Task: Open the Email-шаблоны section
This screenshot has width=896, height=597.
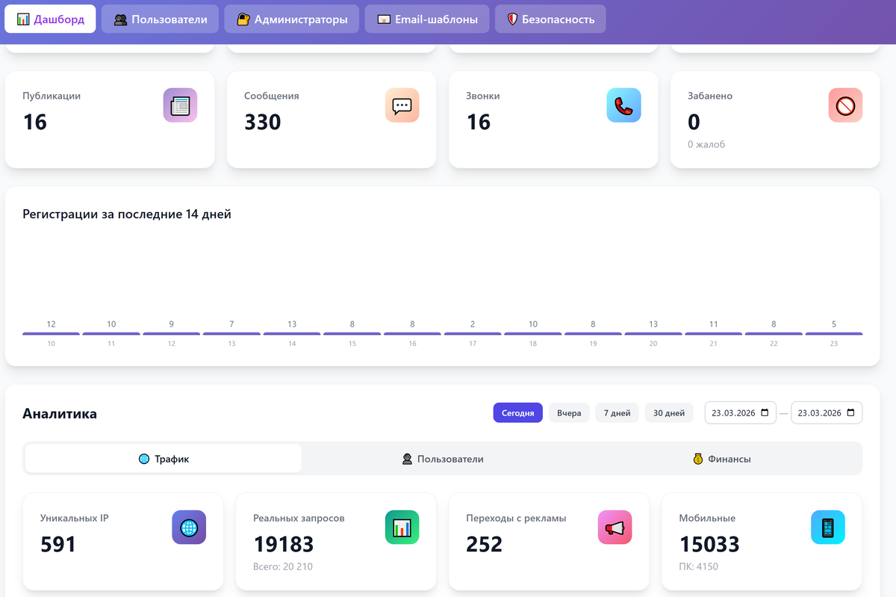Action: point(426,19)
